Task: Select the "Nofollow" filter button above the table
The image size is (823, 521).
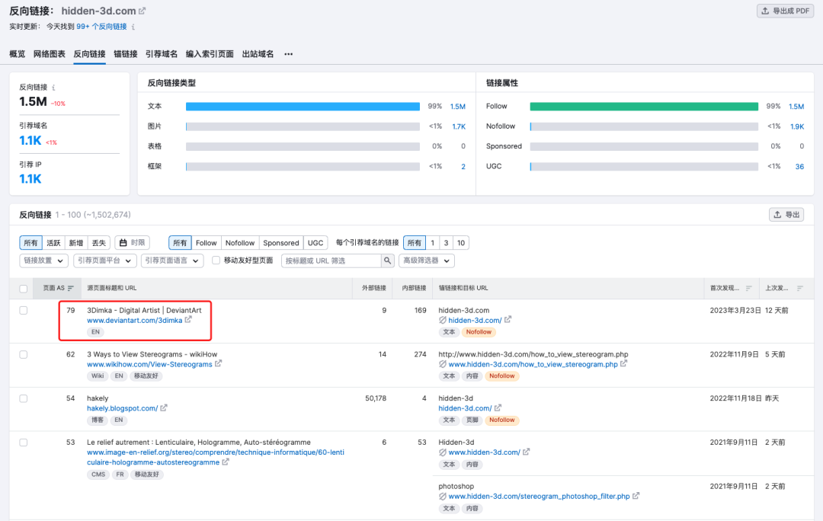Action: pos(240,243)
